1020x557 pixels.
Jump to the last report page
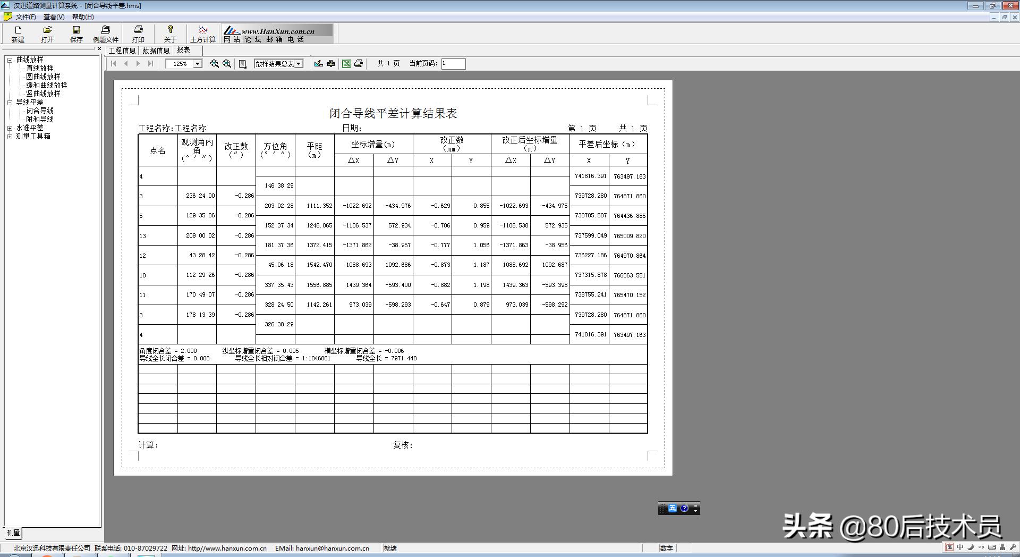(x=150, y=64)
